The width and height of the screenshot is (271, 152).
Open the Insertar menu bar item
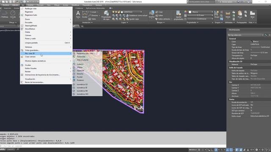pos(30,5)
